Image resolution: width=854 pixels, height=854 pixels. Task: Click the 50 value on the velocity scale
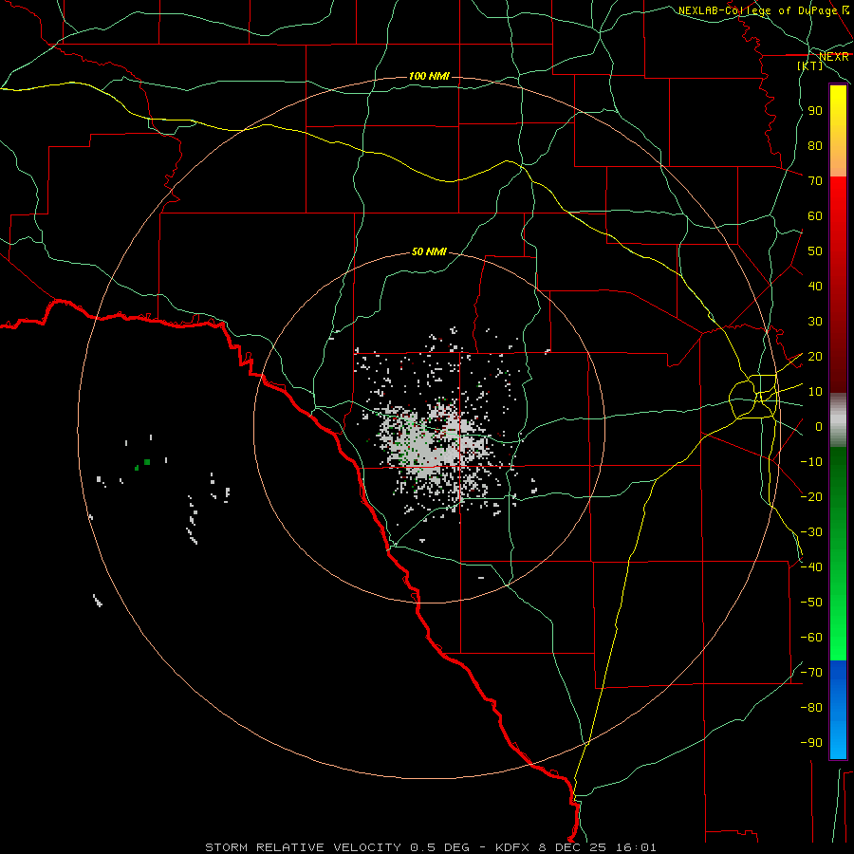[815, 251]
